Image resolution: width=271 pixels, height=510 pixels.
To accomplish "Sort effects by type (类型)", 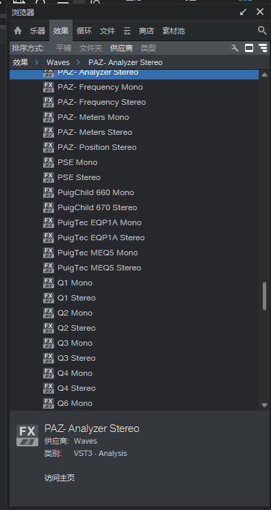I will click(149, 48).
